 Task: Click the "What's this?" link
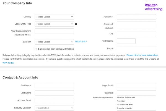tap(81, 42)
